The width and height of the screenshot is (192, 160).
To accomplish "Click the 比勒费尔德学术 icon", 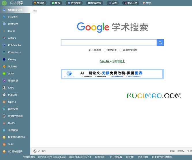I will [4, 137].
